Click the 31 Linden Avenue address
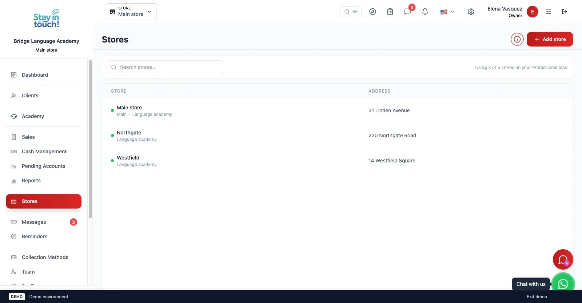The image size is (582, 303). tap(389, 110)
